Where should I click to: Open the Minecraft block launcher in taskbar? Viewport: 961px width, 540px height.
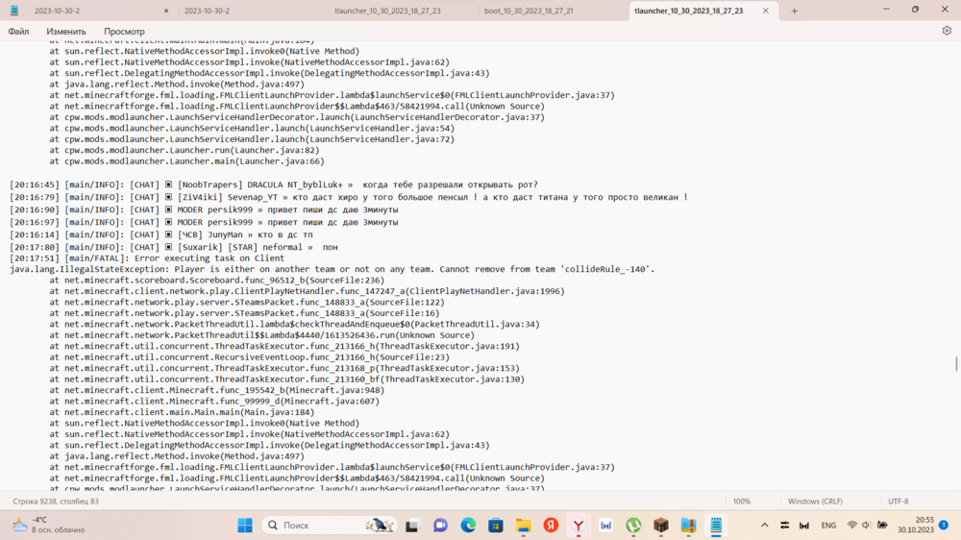point(661,526)
